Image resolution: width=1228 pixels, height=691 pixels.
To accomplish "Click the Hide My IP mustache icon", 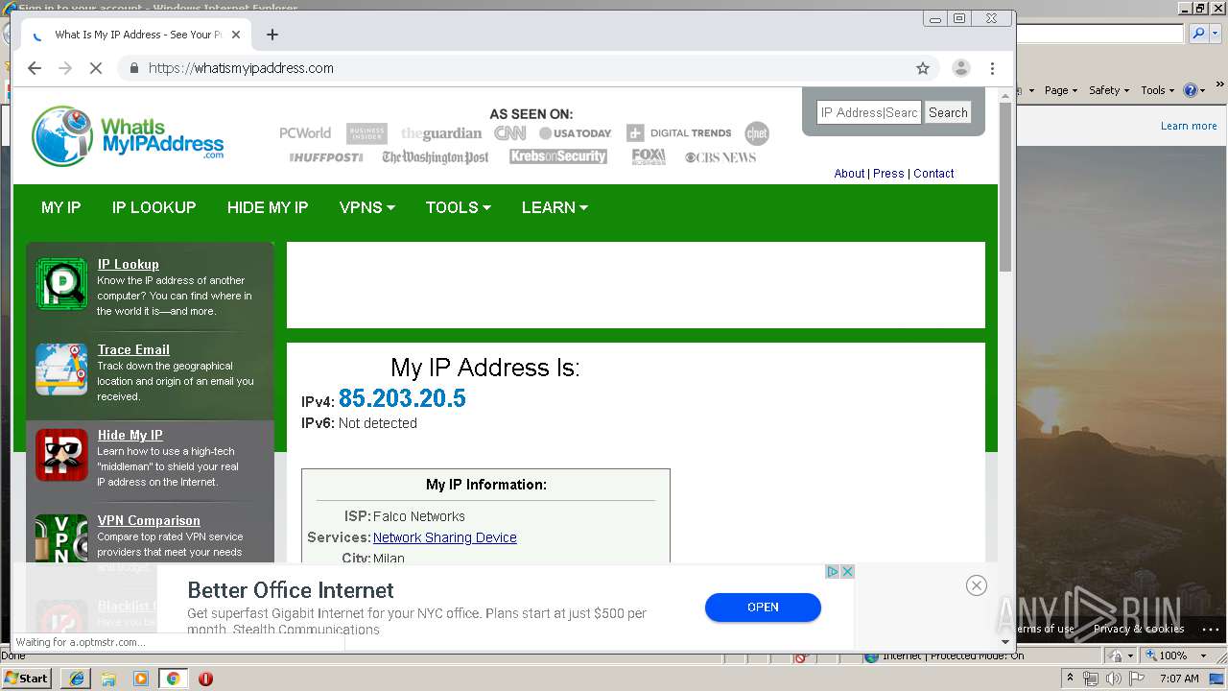I will coord(61,455).
